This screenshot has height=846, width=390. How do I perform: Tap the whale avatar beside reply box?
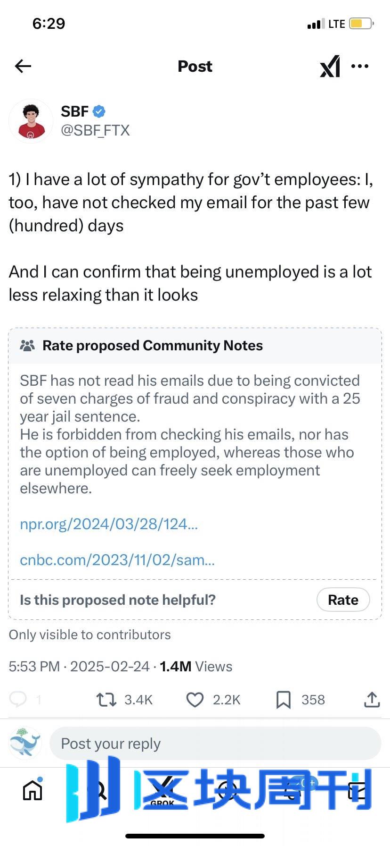pos(25,743)
